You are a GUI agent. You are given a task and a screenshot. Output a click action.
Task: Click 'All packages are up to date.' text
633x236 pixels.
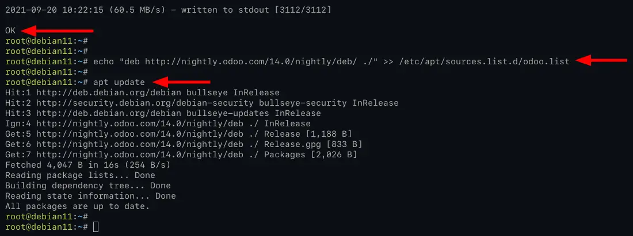tap(78, 207)
